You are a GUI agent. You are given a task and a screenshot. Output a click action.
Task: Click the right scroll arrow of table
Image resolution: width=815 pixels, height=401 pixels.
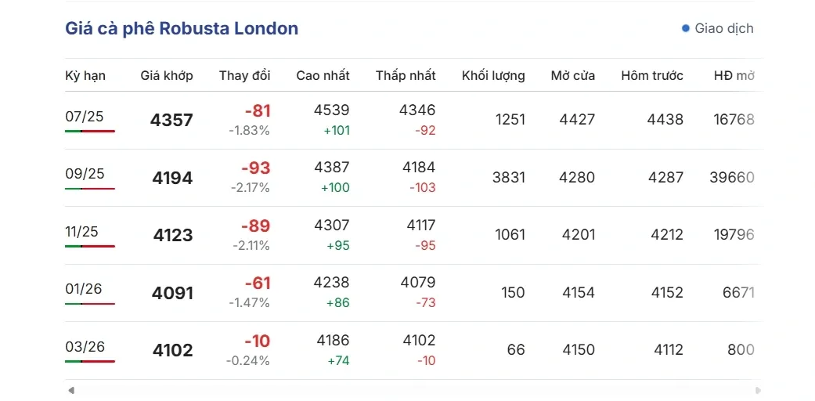[x=758, y=390]
